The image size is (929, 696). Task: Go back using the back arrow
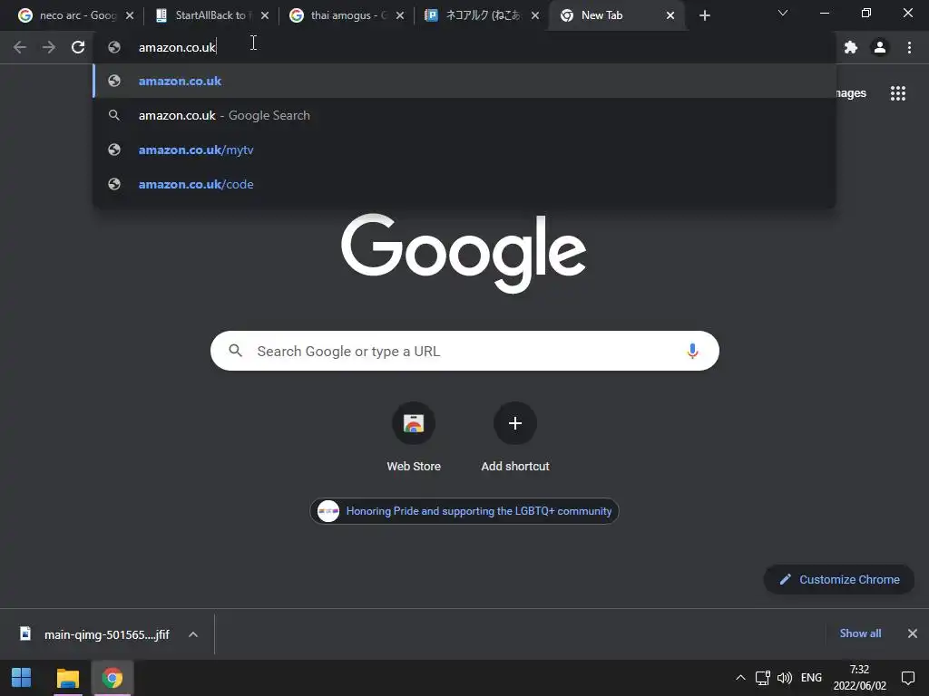point(20,47)
